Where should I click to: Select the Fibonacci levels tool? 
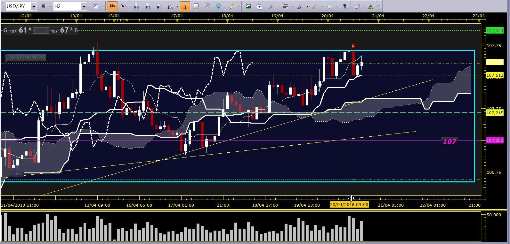(x=286, y=6)
